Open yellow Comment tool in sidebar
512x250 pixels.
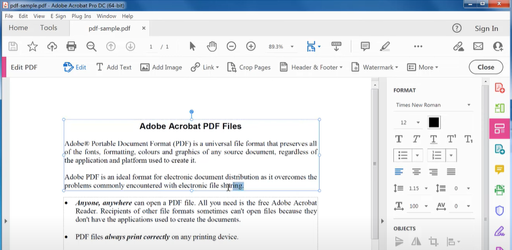pyautogui.click(x=499, y=169)
